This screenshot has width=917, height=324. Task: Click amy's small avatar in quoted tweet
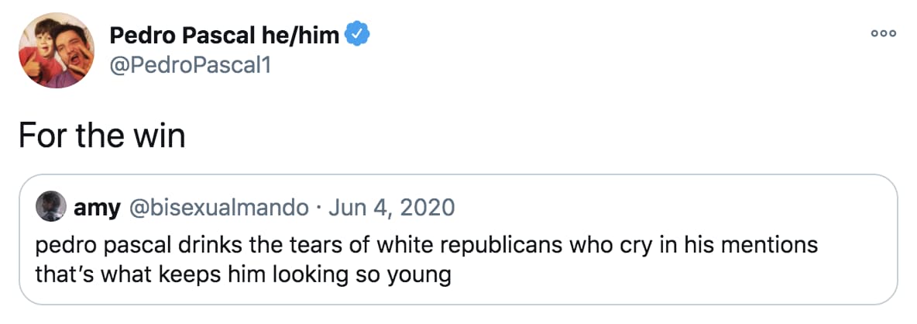[x=50, y=208]
